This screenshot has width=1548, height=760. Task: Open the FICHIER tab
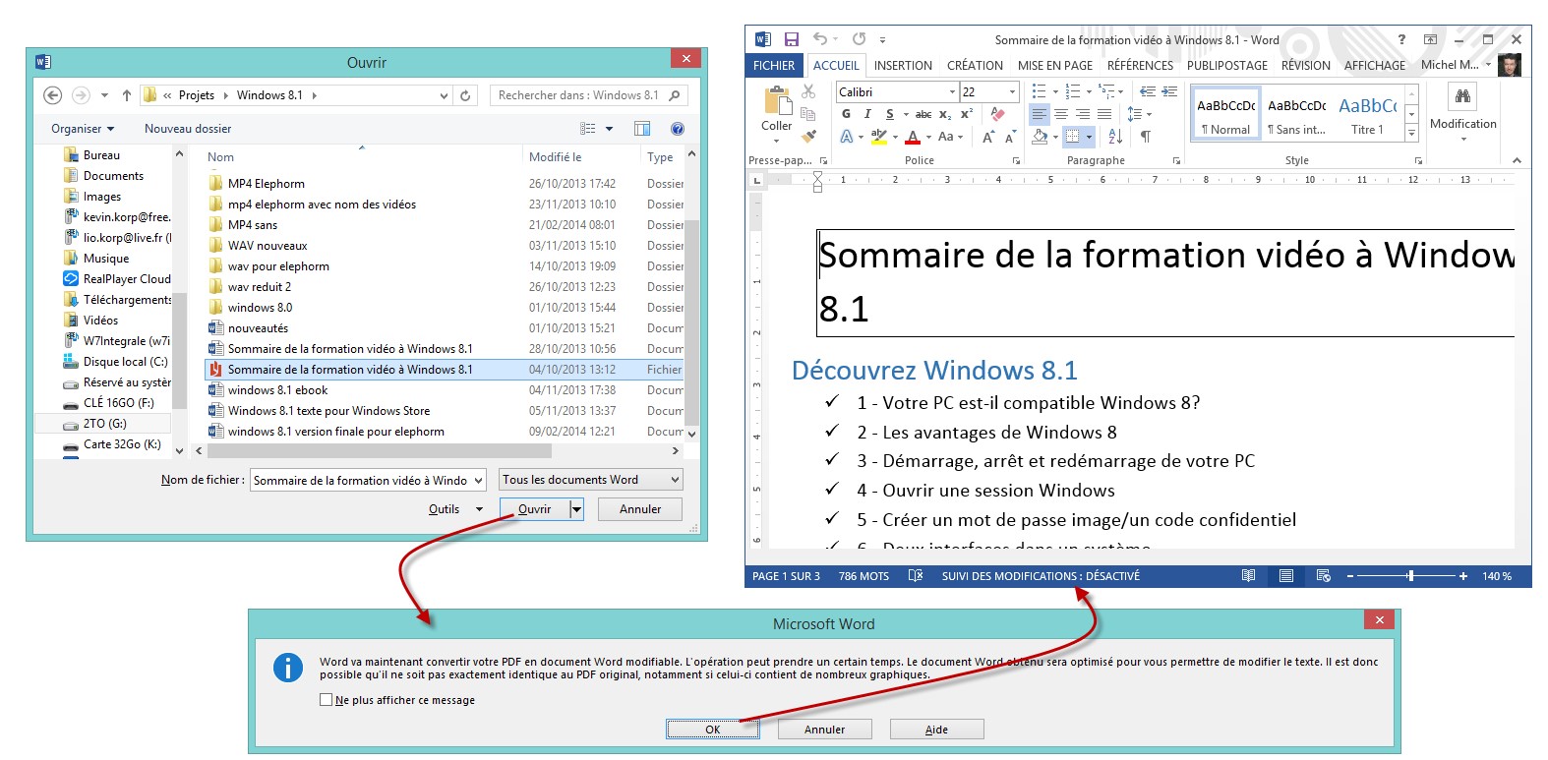(774, 65)
